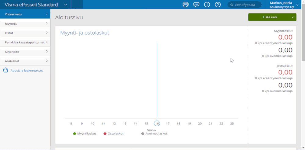Click Aloitussivu page title
The image size is (305, 150).
tap(69, 17)
